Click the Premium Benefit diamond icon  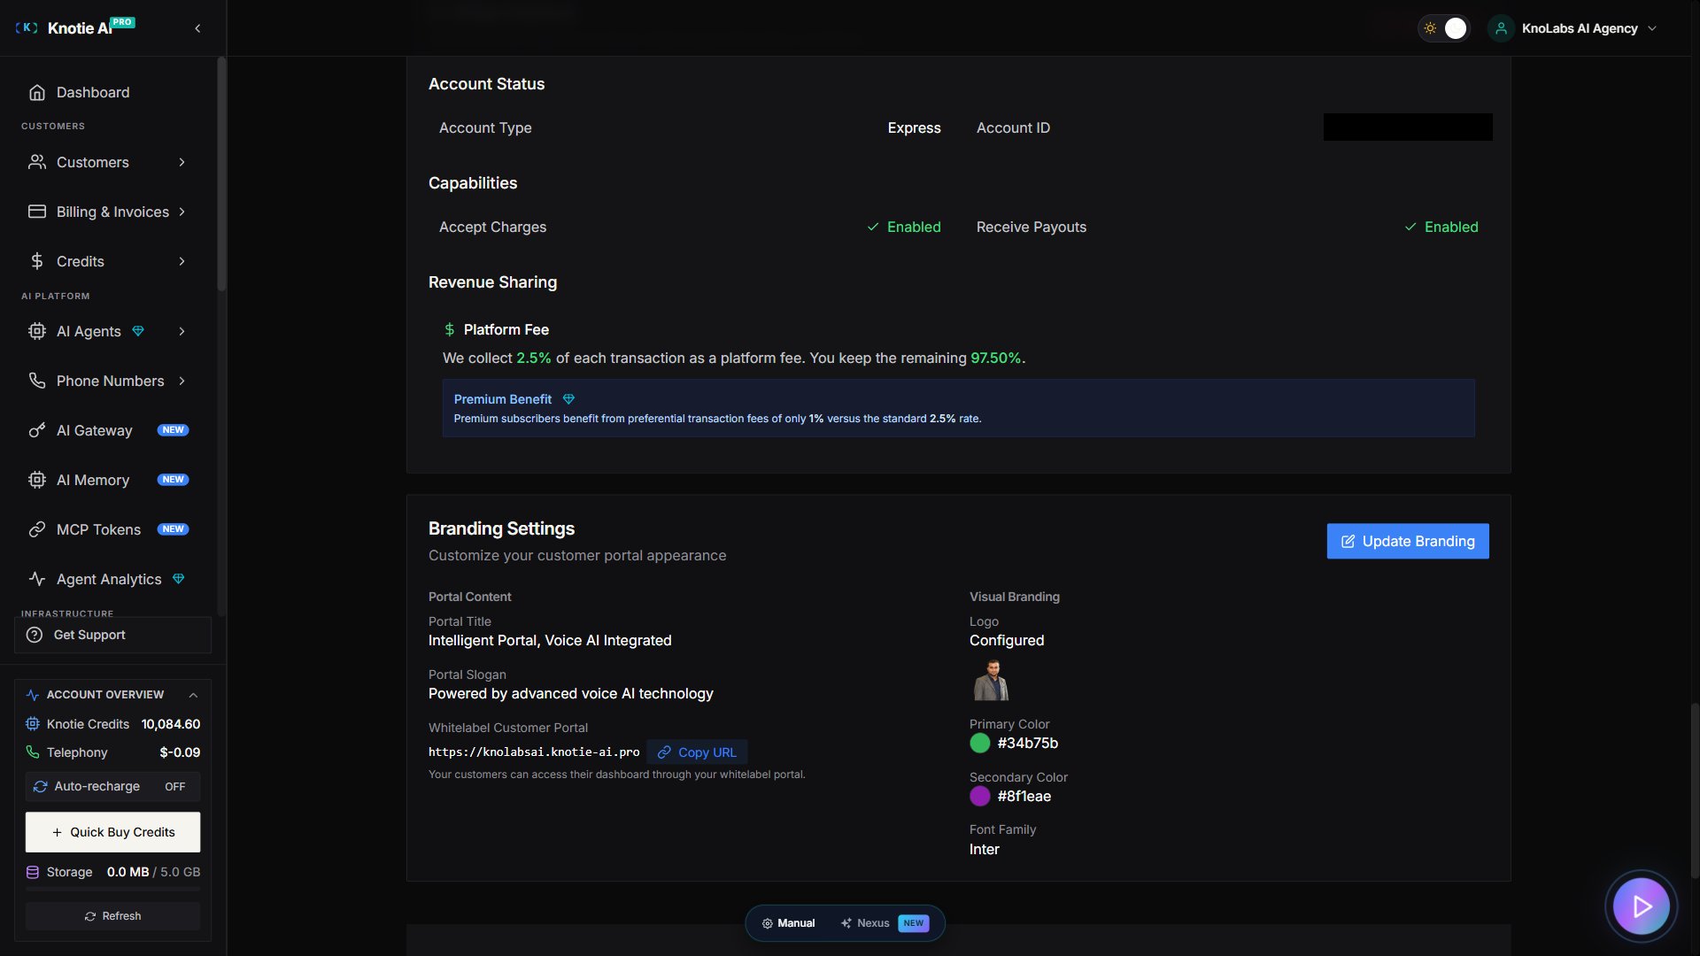(569, 399)
